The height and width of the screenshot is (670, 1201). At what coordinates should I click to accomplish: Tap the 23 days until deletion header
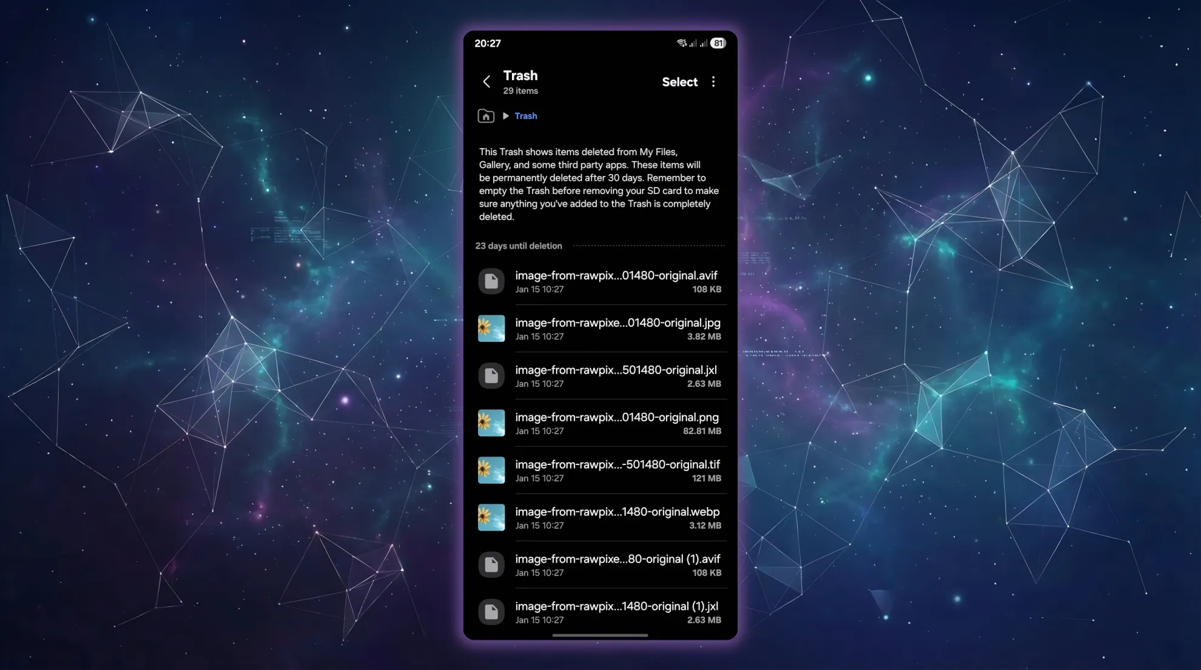pyautogui.click(x=519, y=246)
